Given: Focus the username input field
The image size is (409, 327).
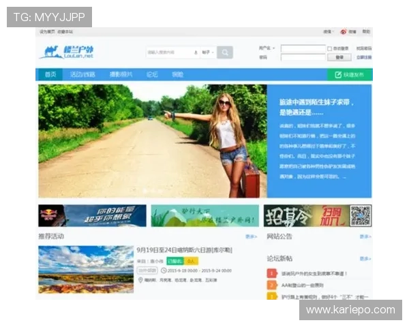Looking at the screenshot, I should (303, 48).
